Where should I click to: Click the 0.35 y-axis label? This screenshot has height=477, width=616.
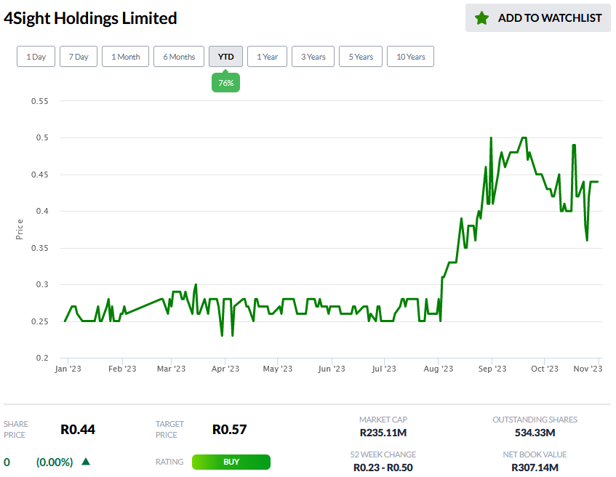40,248
